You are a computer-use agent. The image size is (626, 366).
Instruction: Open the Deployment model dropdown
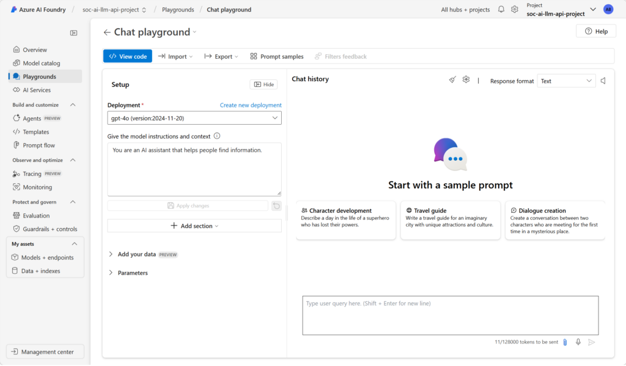click(x=194, y=118)
